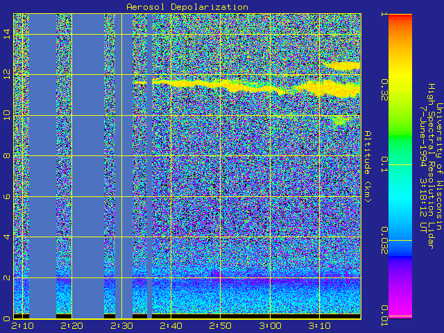The width and height of the screenshot is (444, 333).
Task: Click the colorbar label '1'
Action: tap(384, 14)
